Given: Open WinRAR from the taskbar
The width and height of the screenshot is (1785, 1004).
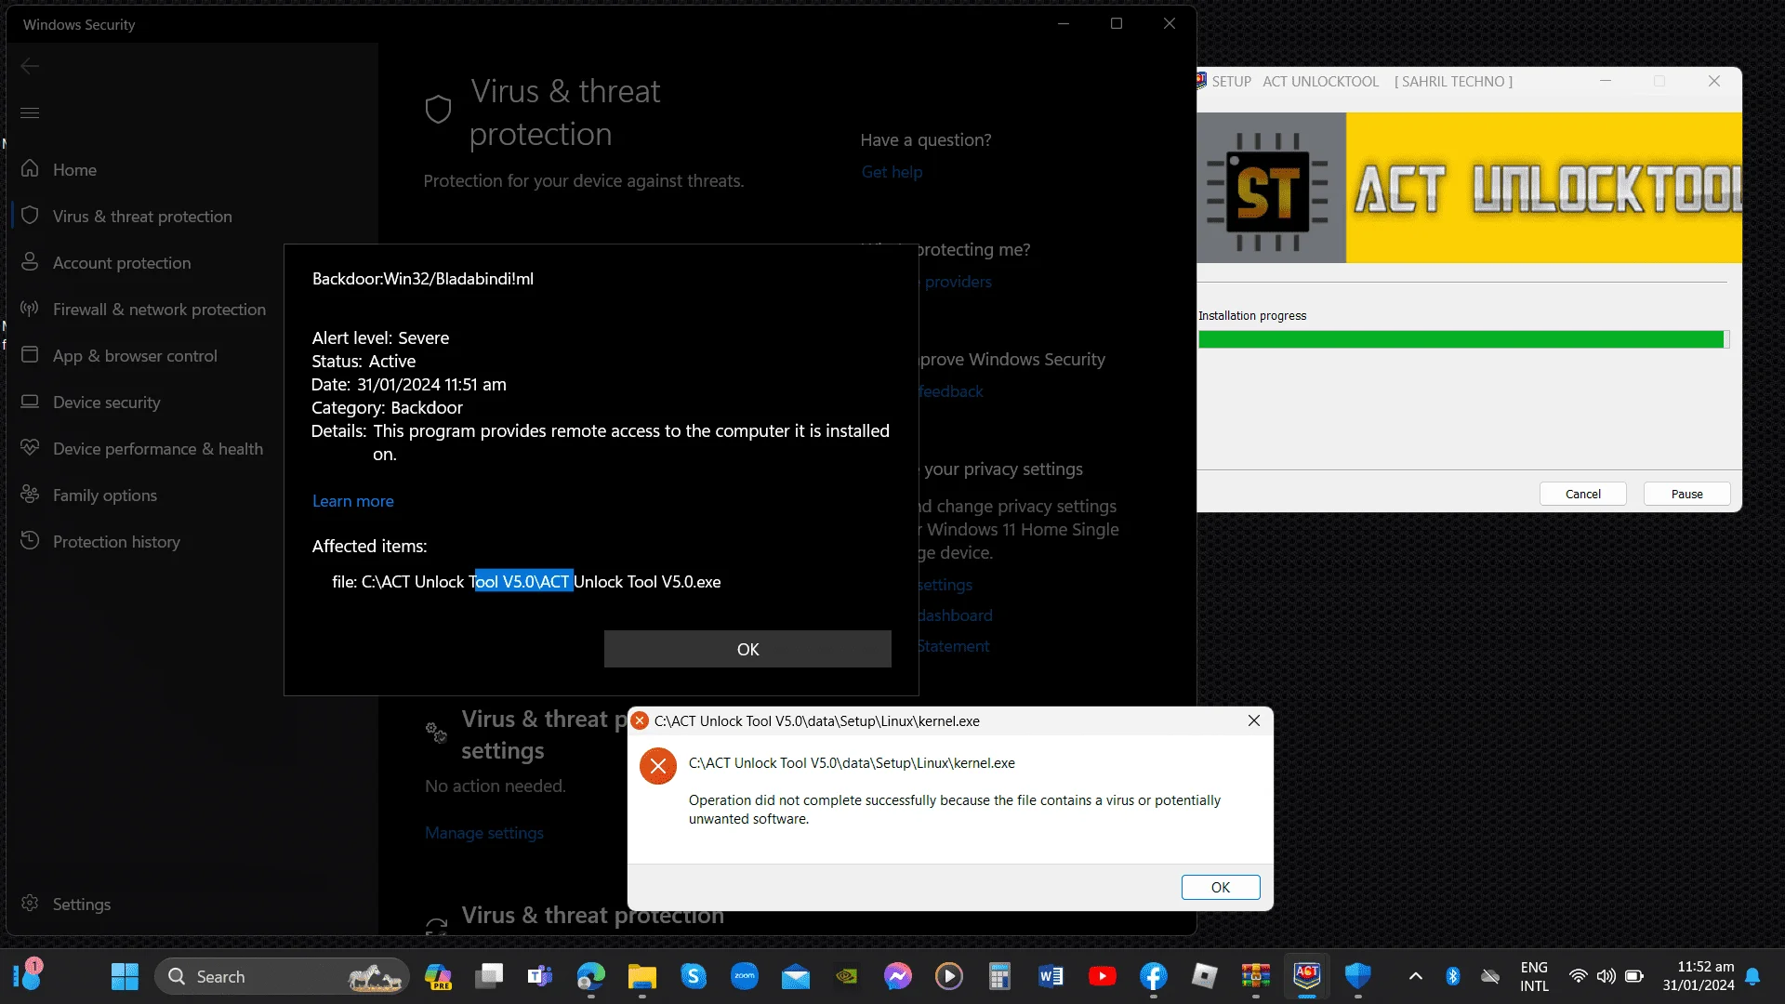Looking at the screenshot, I should pos(1256,976).
